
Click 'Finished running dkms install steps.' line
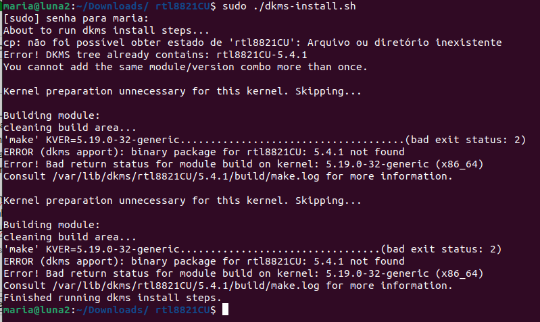[113, 298]
